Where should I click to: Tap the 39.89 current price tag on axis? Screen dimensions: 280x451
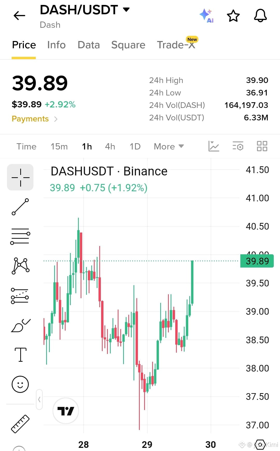pos(257,261)
